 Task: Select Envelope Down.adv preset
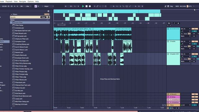coord(30,58)
